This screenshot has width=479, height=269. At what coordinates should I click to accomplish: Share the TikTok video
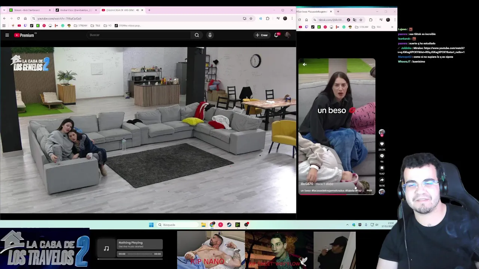tap(382, 180)
